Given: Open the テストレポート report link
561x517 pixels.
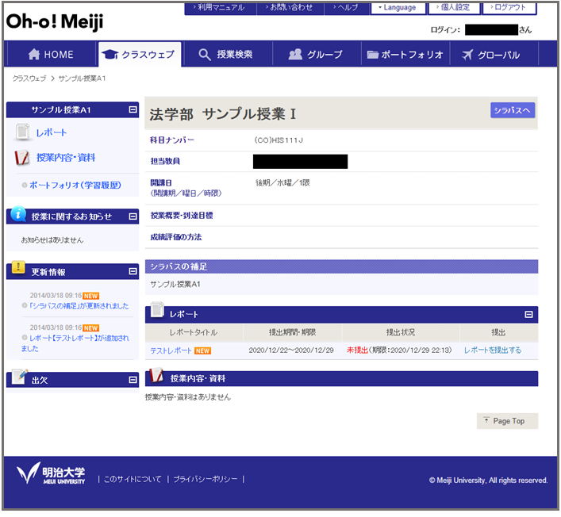Looking at the screenshot, I should click(x=171, y=351).
